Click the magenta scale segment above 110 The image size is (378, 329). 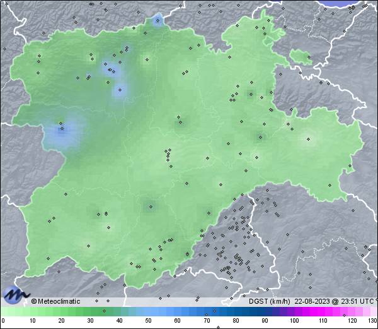pos(323,311)
